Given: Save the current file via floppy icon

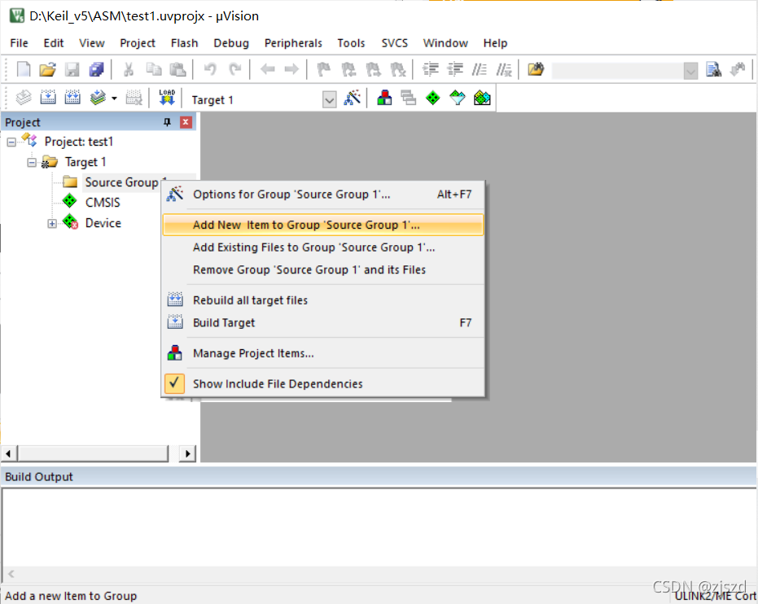Looking at the screenshot, I should 72,69.
